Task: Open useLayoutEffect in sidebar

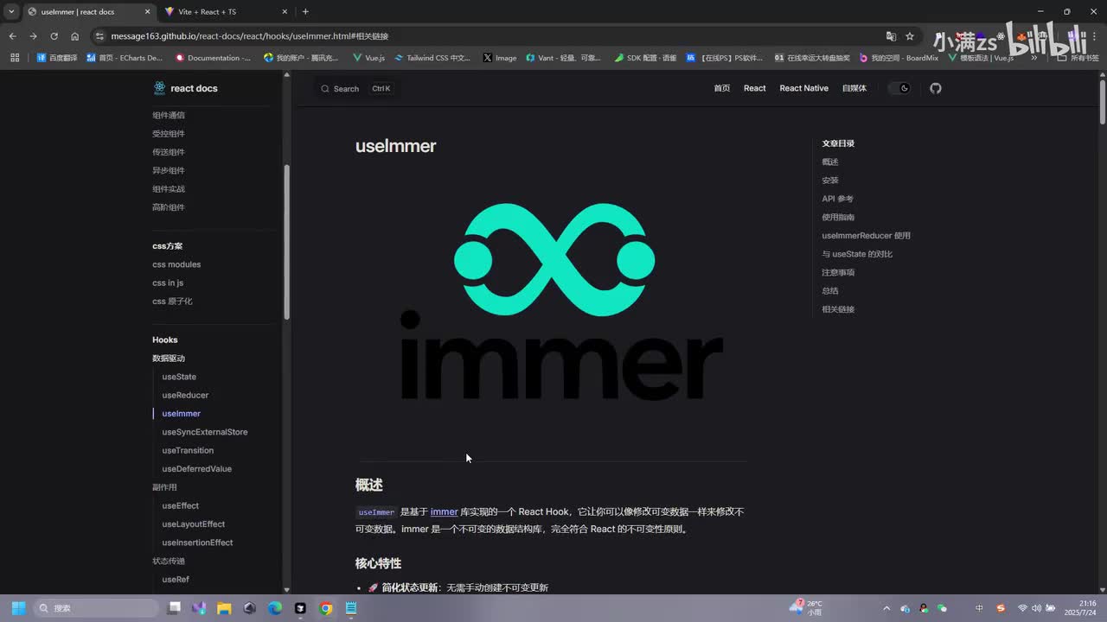Action: 193,524
